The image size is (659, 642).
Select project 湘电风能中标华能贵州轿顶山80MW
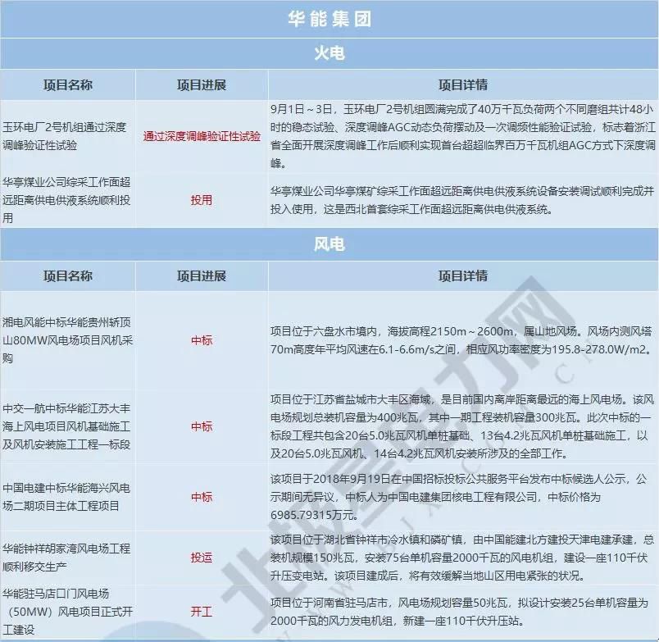coord(67,340)
